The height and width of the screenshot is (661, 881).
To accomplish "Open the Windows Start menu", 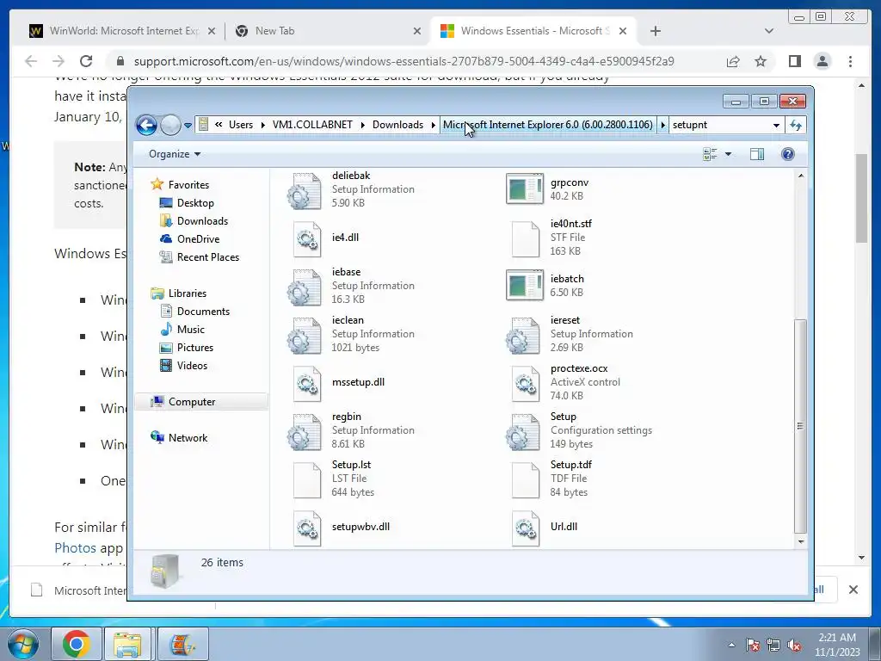I will (23, 644).
